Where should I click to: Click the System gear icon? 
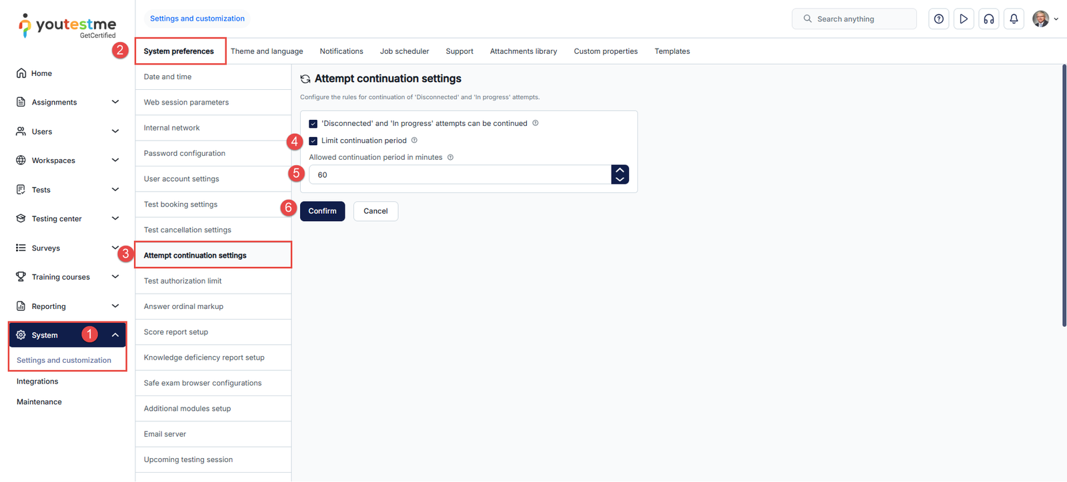pos(21,335)
